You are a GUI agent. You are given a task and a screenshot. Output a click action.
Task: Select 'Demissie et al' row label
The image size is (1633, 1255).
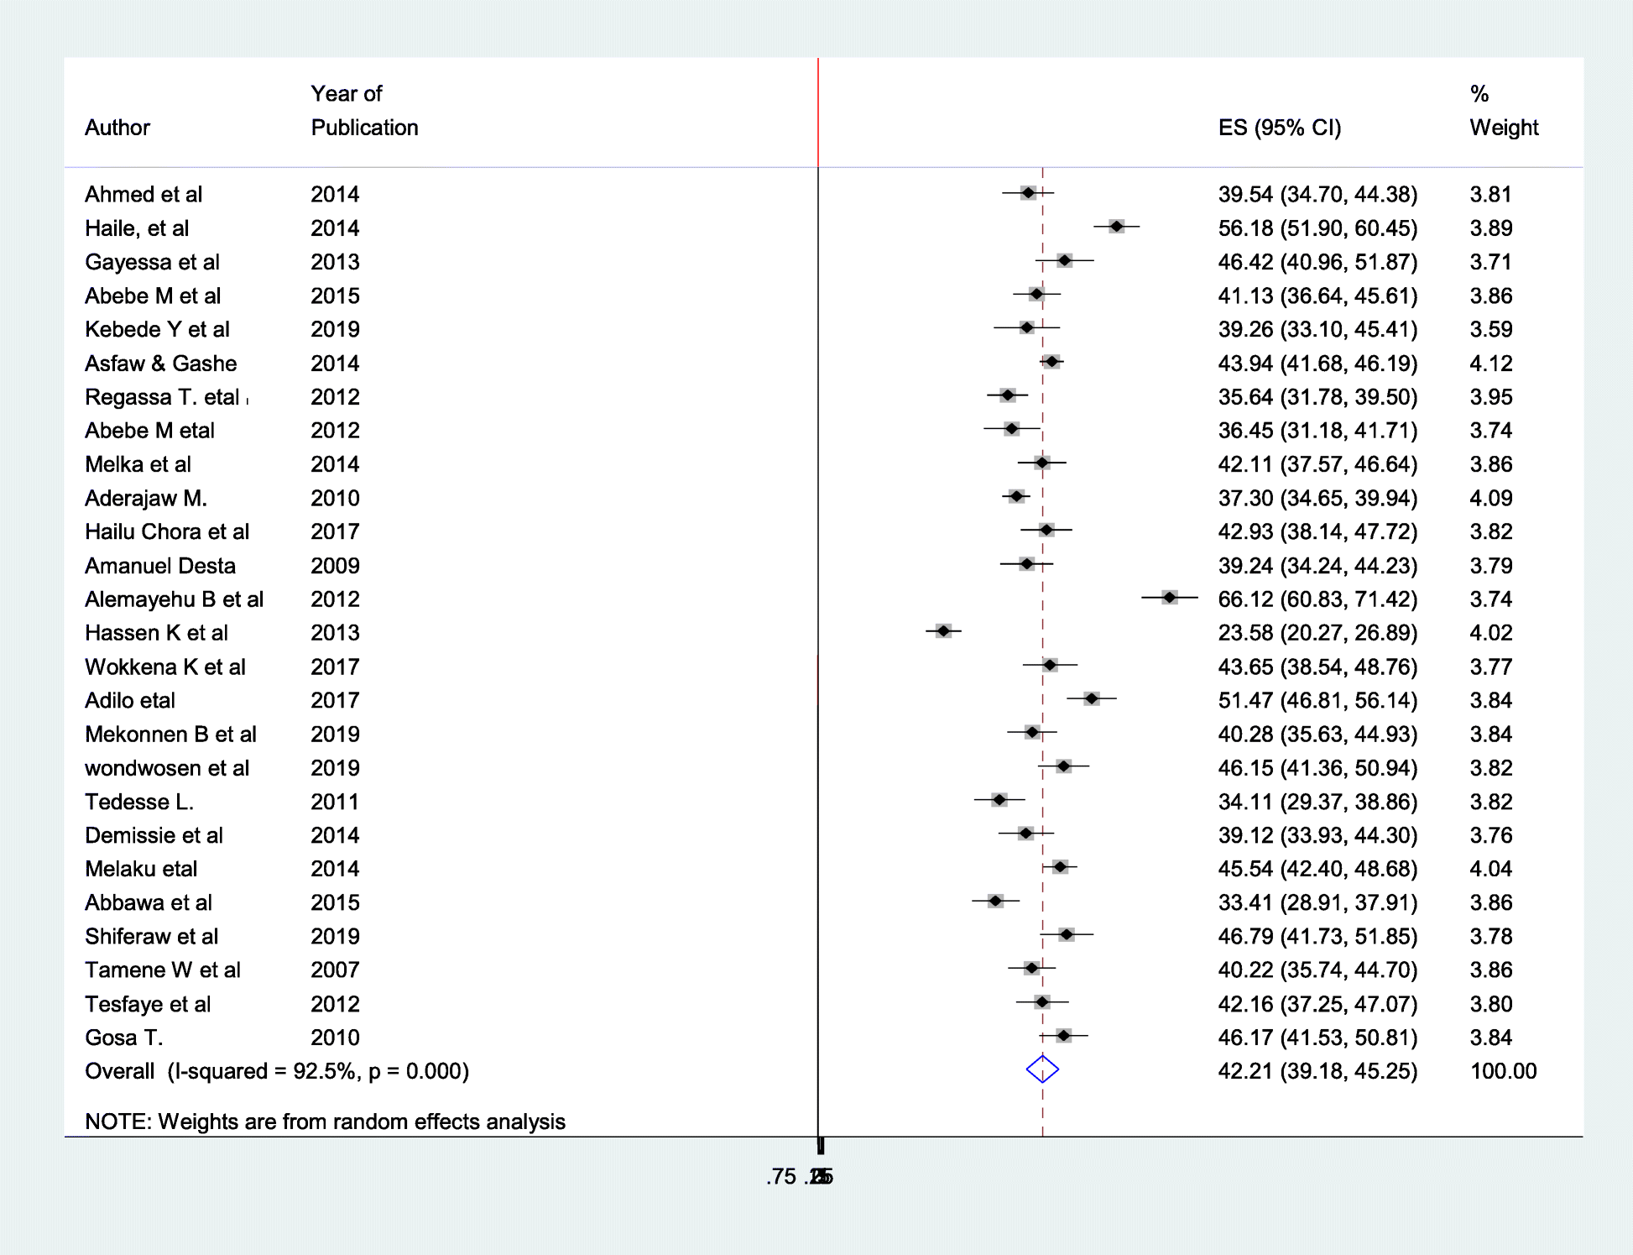(x=154, y=835)
